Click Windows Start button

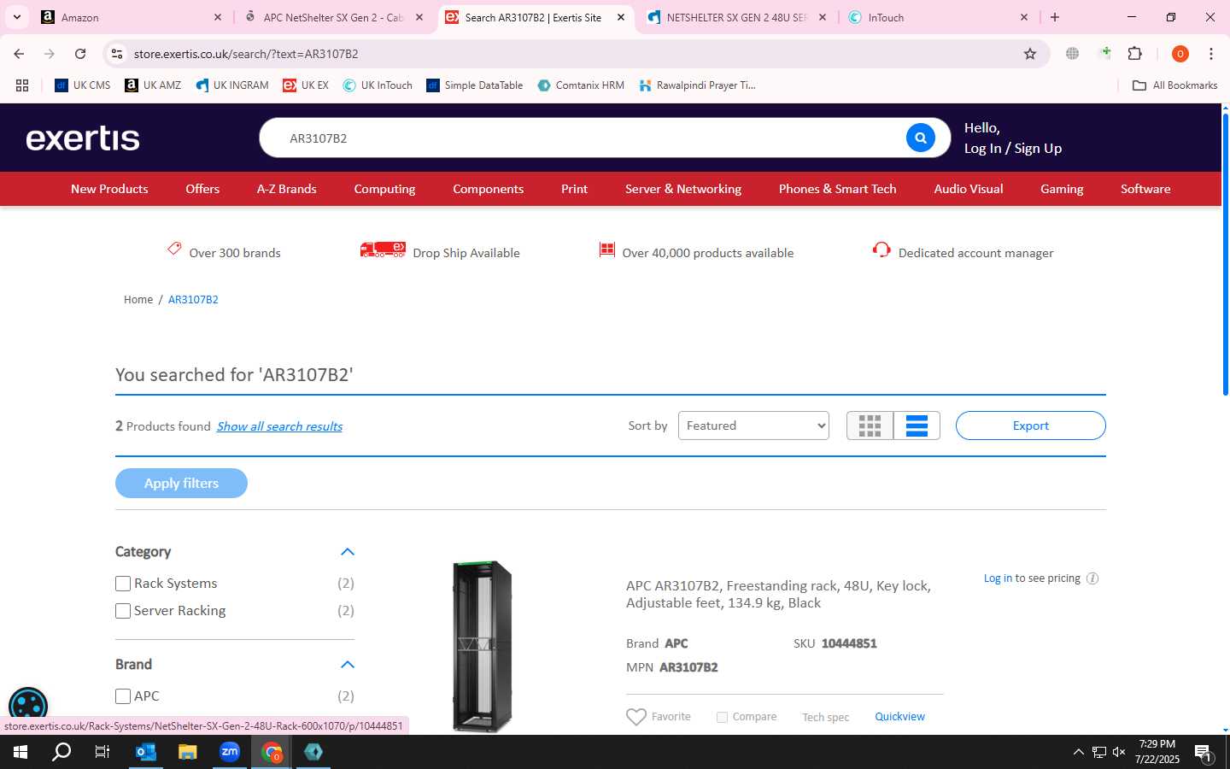[x=20, y=752]
